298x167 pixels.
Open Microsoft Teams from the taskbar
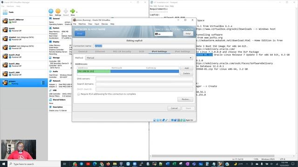[194, 164]
